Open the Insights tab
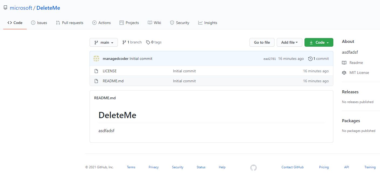Image resolution: width=380 pixels, height=178 pixels. [208, 23]
